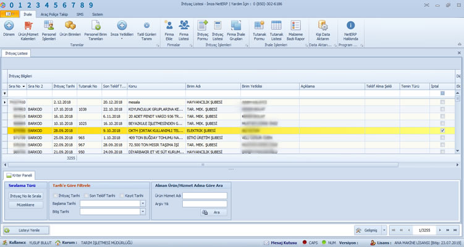Click the Firma Ekle icon

169,26
